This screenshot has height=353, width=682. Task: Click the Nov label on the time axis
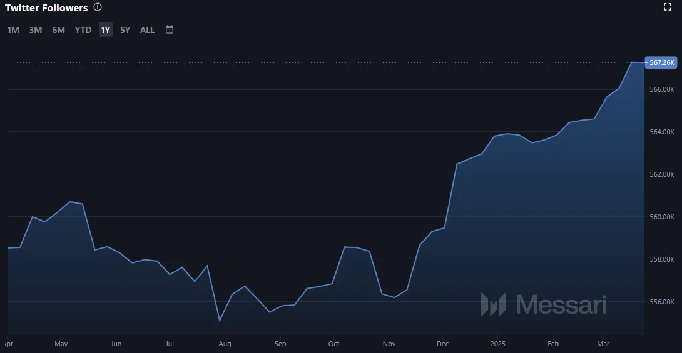point(389,344)
